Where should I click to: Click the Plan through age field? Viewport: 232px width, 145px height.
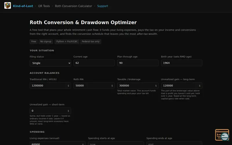(138, 63)
